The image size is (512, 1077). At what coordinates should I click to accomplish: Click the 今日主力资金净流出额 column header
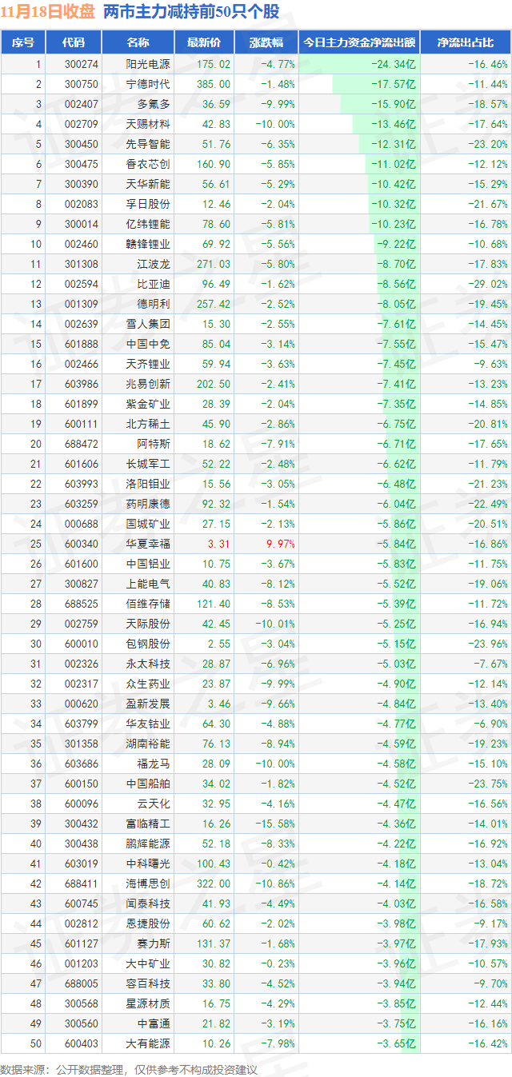pyautogui.click(x=360, y=42)
